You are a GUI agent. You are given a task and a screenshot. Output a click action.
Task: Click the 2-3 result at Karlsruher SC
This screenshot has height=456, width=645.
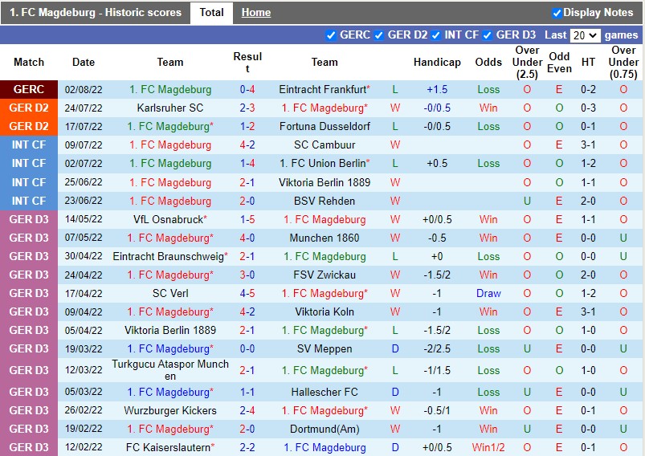(x=247, y=108)
